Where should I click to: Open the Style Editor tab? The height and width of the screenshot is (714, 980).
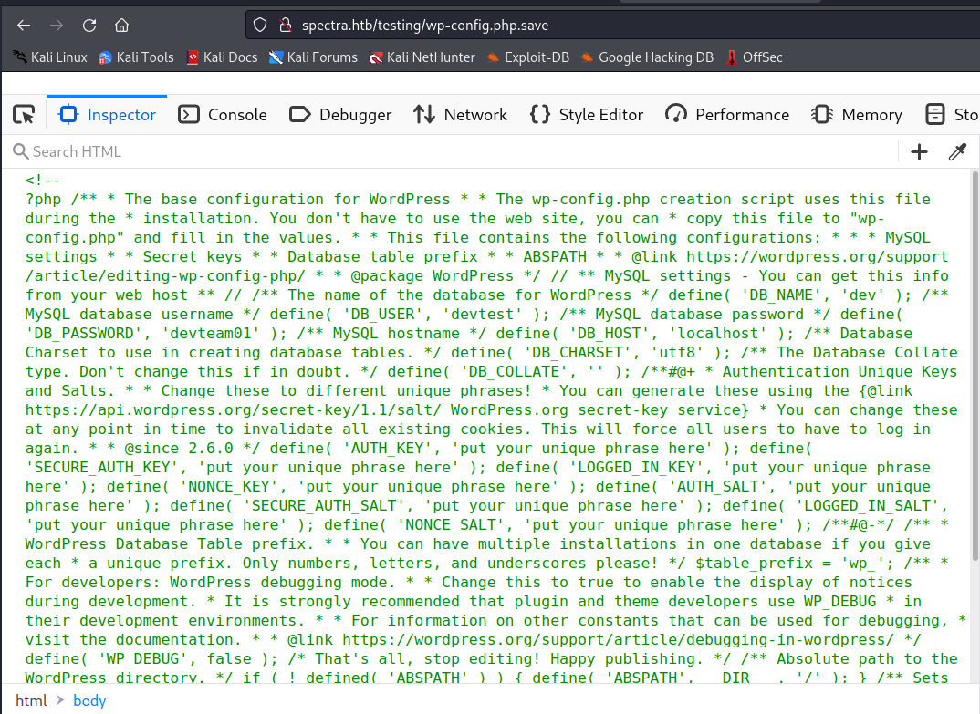[587, 115]
